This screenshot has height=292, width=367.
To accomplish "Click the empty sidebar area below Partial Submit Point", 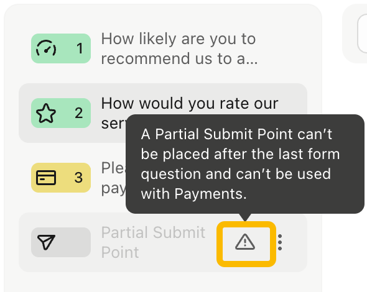I will click(163, 282).
